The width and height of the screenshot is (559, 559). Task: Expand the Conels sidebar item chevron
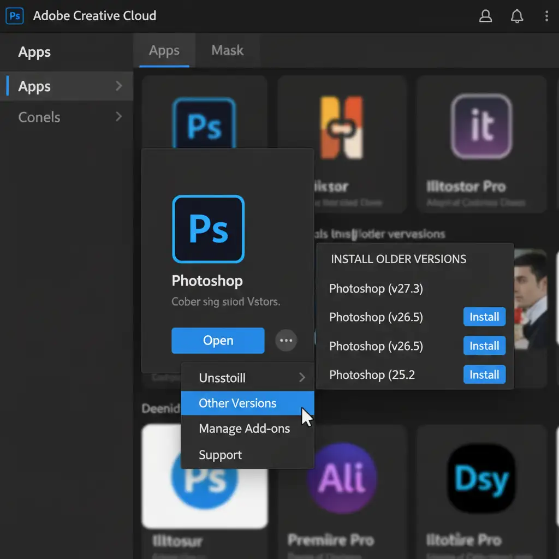118,116
